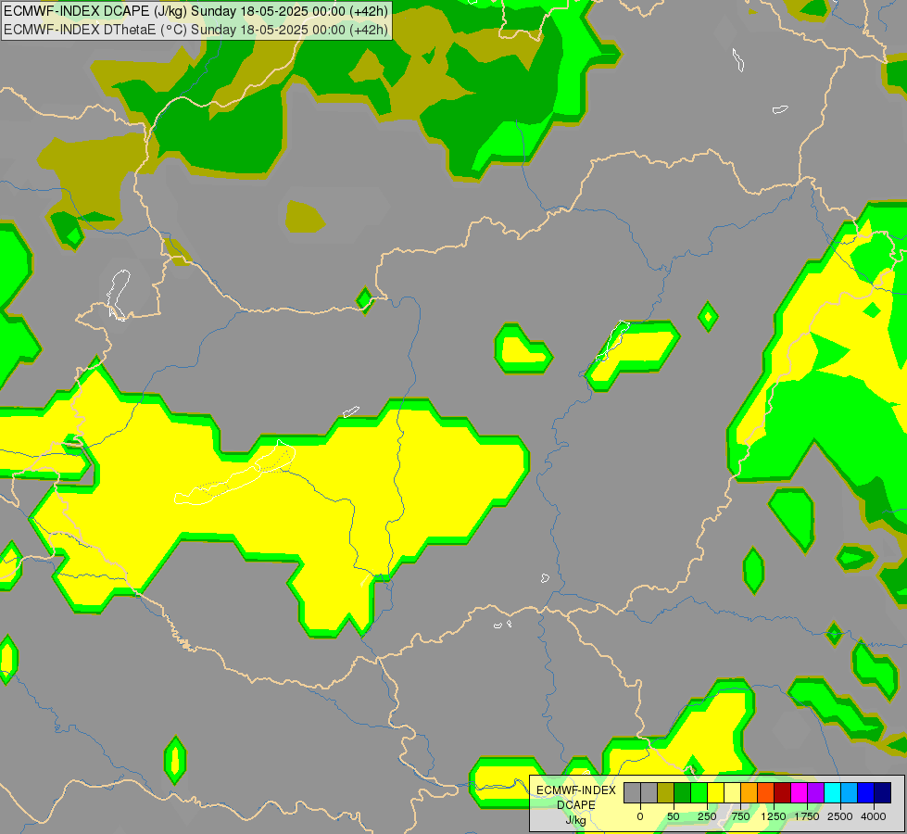Click the "ECMWF-INDEX DThetaE (°C)" header line
This screenshot has width=907, height=834.
tap(195, 30)
